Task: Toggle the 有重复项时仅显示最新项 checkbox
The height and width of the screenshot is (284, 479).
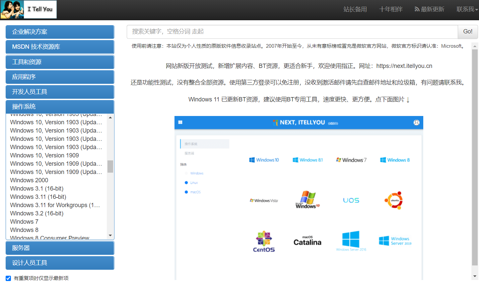Action: point(8,278)
